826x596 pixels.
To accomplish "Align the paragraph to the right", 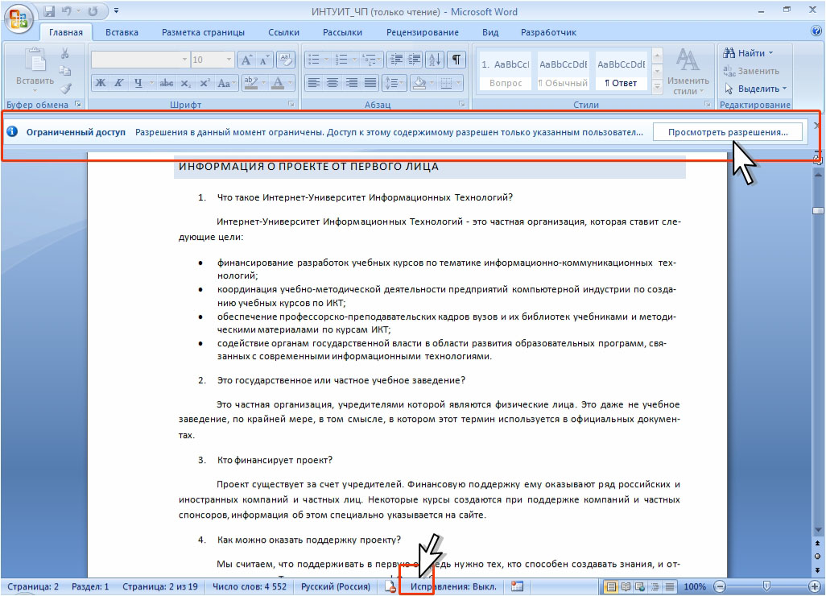I will 351,83.
